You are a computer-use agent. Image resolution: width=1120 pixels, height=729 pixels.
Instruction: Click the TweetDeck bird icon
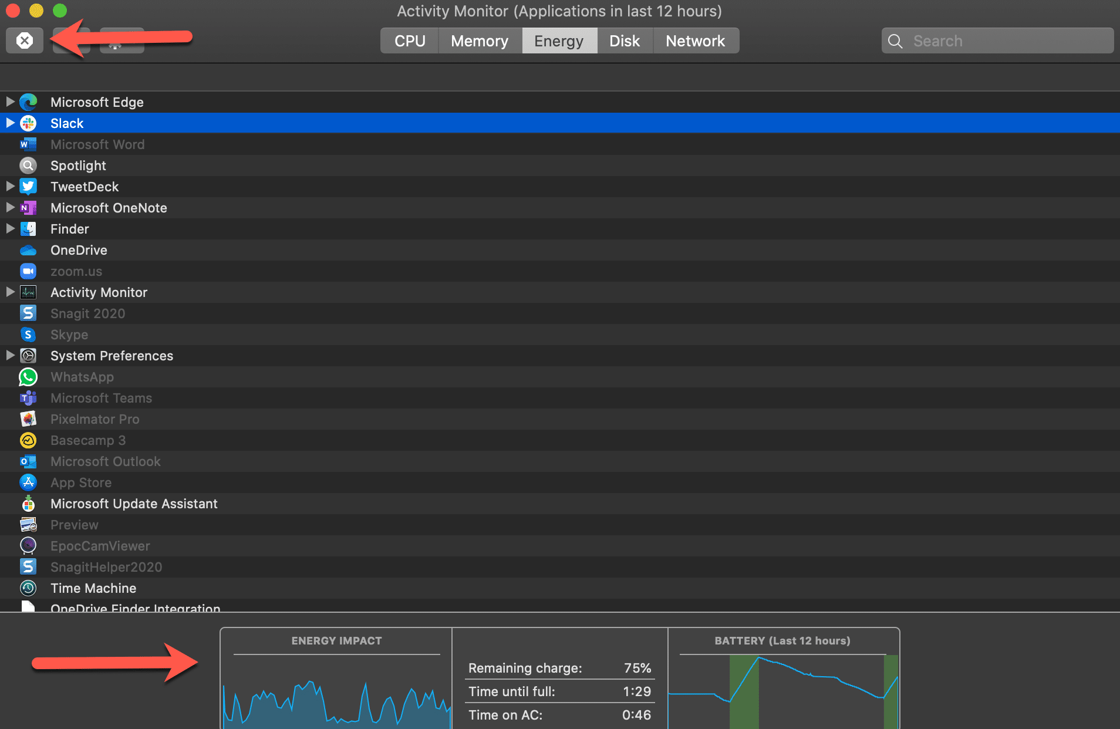tap(28, 187)
